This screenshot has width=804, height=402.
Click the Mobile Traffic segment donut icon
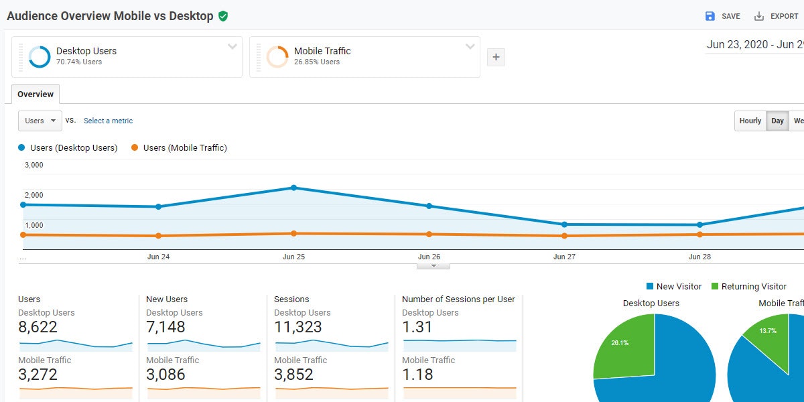tap(278, 57)
